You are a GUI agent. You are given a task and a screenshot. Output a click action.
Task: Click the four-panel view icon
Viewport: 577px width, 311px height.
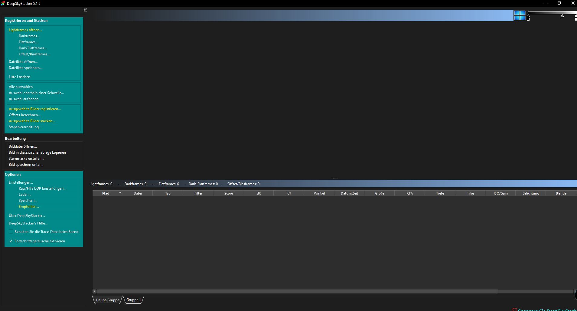pos(520,15)
